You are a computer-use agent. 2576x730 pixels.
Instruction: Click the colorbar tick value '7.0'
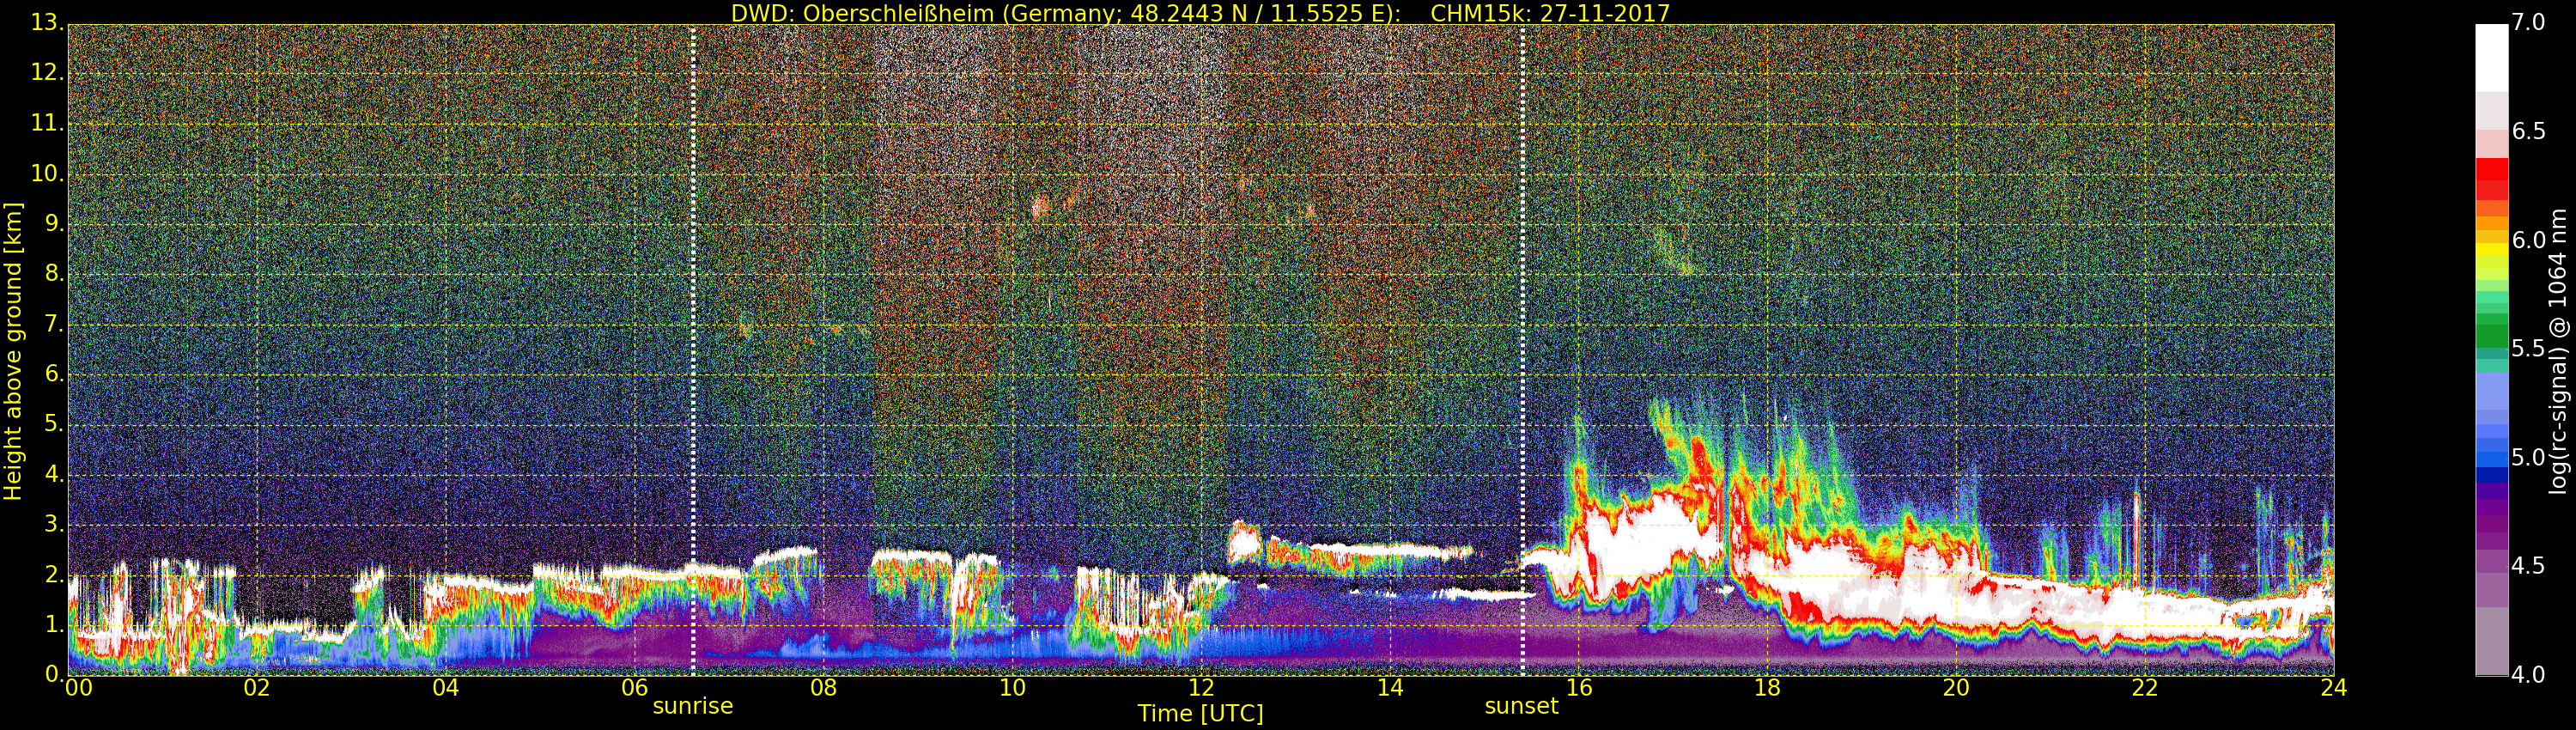(2529, 23)
